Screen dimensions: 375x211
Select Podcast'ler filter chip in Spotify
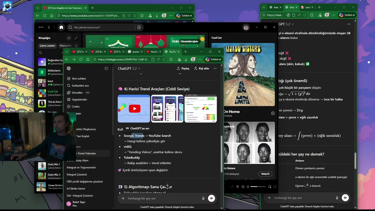point(66,46)
